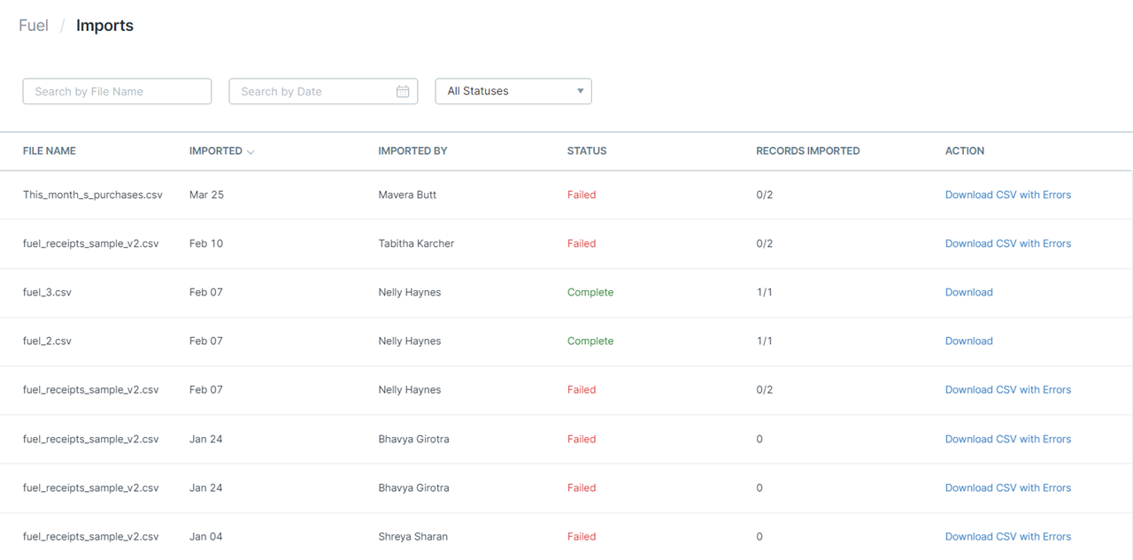Sort by the Imported column header
Image resolution: width=1133 pixels, height=560 pixels.
point(216,151)
